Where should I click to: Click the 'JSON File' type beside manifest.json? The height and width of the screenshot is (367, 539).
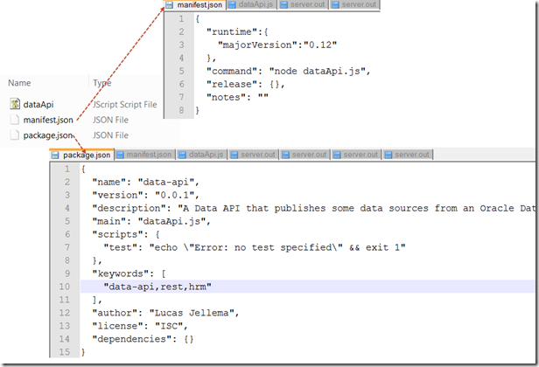pos(110,120)
